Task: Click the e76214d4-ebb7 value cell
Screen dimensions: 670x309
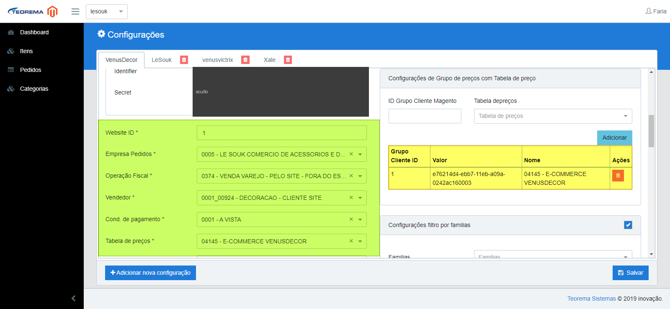Action: tap(476, 179)
